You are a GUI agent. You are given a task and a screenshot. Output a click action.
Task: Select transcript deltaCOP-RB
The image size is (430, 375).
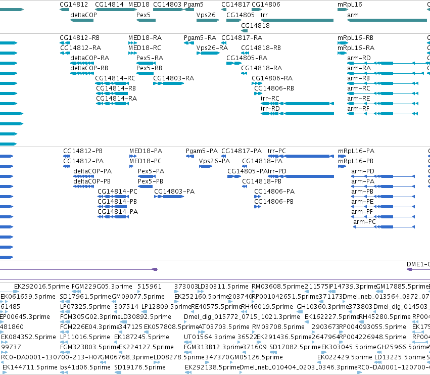click(82, 73)
